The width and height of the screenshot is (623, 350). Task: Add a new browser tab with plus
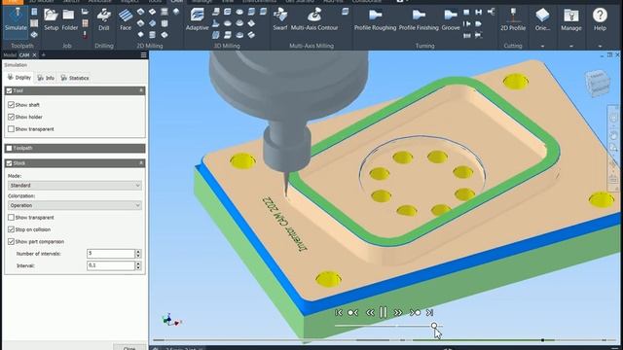pyautogui.click(x=43, y=55)
